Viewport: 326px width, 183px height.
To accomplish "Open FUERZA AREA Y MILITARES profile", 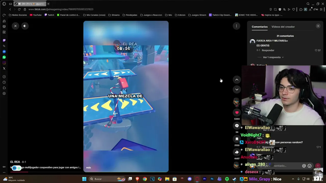I will [x=272, y=41].
